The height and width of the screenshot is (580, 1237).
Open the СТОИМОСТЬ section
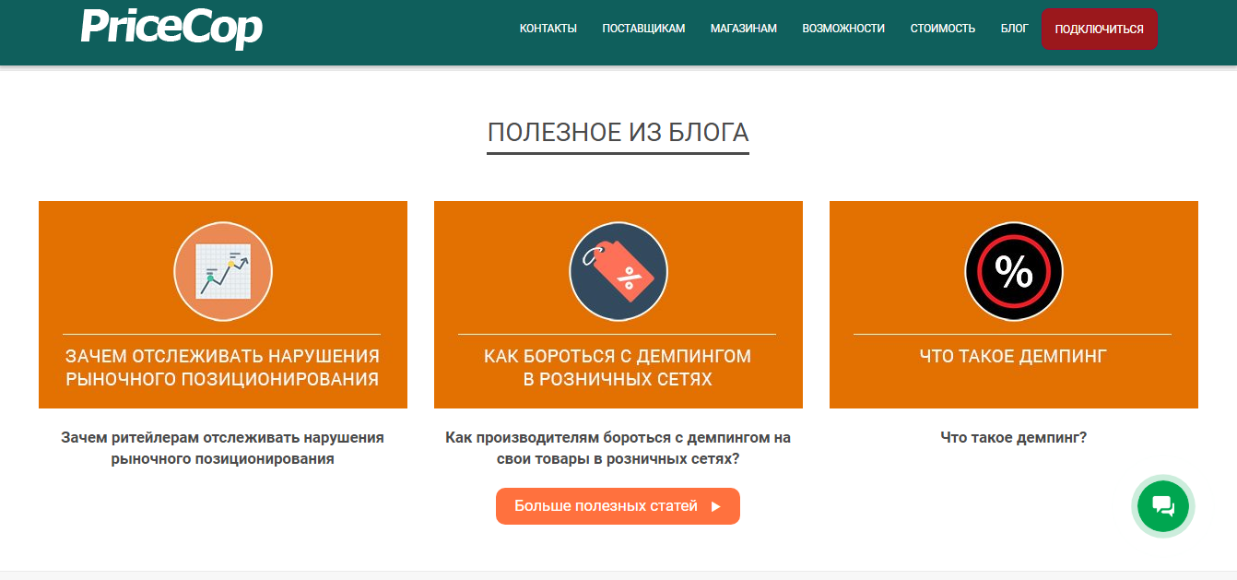click(942, 28)
